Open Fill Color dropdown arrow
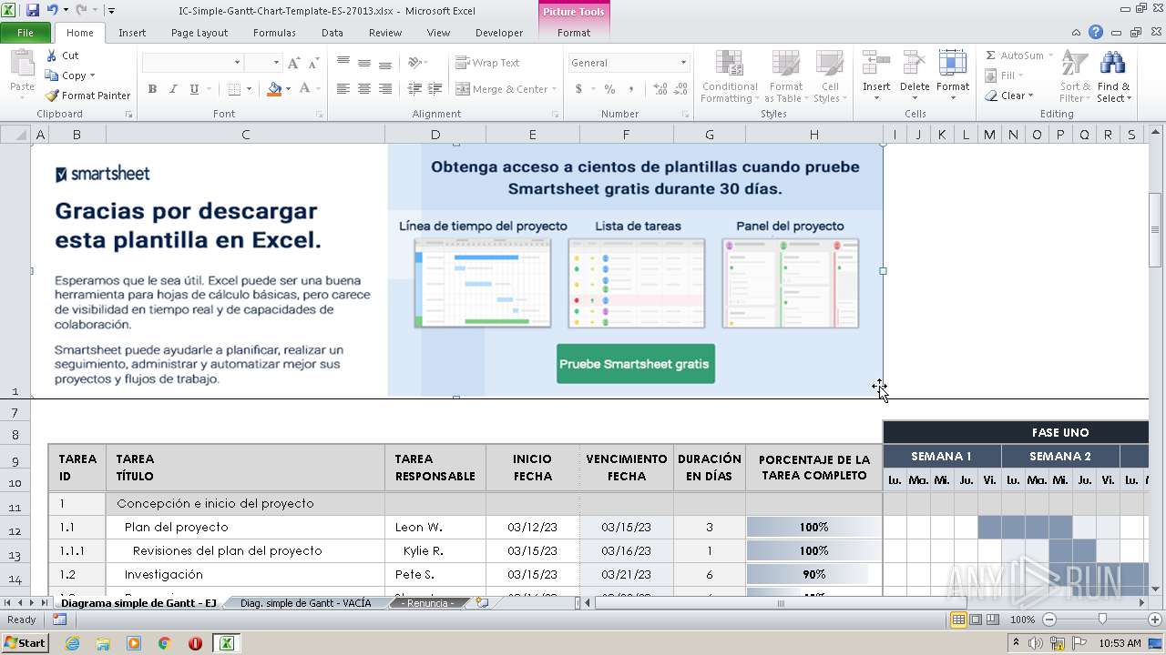 tap(288, 89)
